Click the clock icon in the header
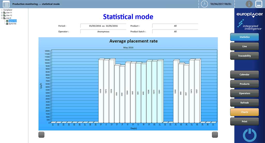 point(204,4)
